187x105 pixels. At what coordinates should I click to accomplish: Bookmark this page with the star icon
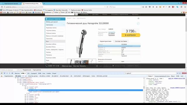coord(143,7)
